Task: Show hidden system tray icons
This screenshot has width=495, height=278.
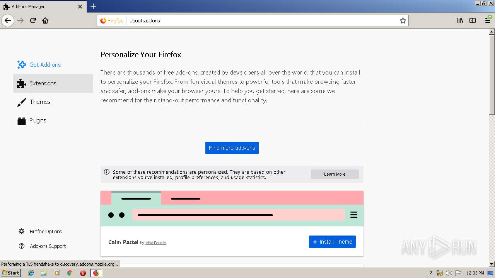Action: 431,273
